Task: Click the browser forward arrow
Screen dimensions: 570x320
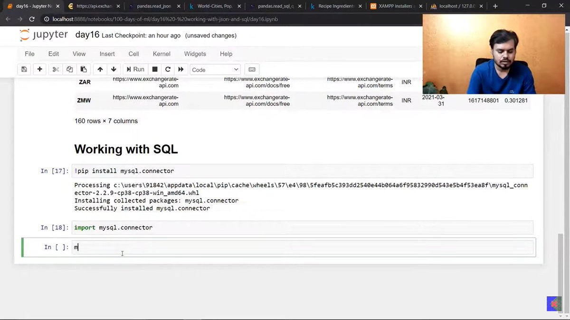Action: click(x=20, y=19)
